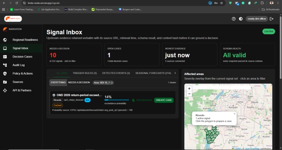282x150 pixels.
Task: Switch to Detected Events (3) tab
Action: click(116, 73)
